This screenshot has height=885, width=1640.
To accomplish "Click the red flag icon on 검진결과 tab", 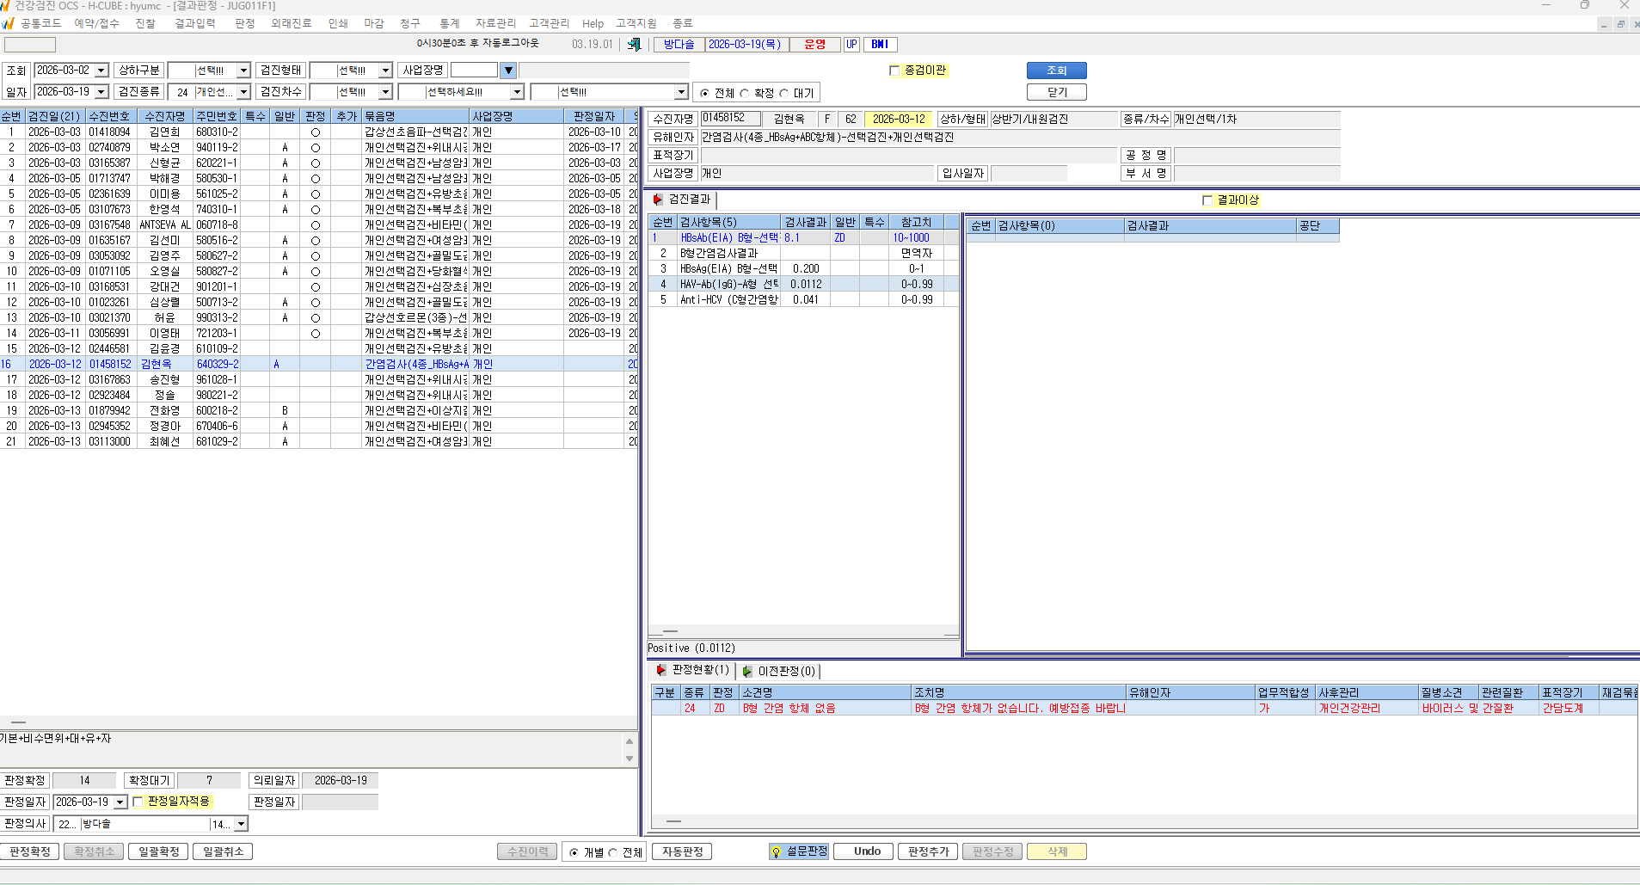I will tap(658, 200).
